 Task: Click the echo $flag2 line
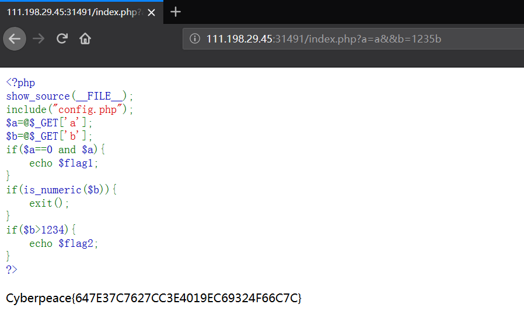[64, 243]
